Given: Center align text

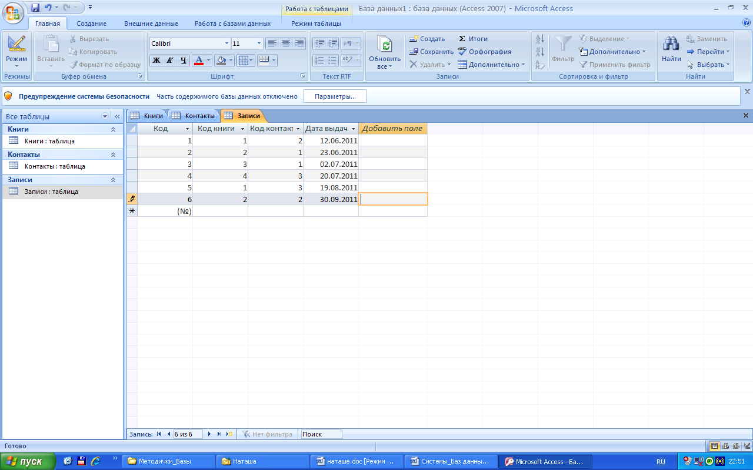Looking at the screenshot, I should tap(286, 43).
